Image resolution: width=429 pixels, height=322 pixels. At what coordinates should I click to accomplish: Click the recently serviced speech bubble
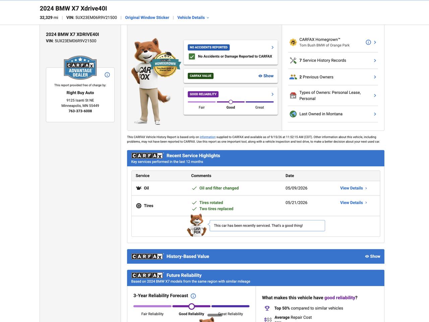[267, 226]
